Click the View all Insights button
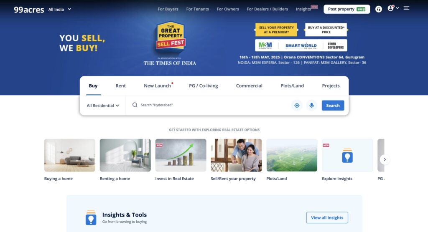Screen dimensions: 428x232 click(x=327, y=217)
